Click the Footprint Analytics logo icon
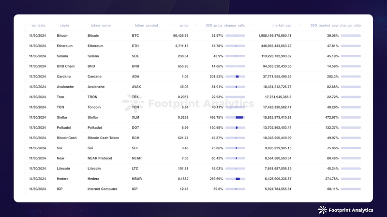Viewport: 387px width, 217px height. (x=322, y=210)
